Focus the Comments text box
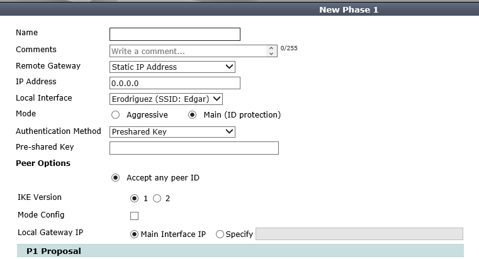The image size is (479, 259). coord(189,51)
